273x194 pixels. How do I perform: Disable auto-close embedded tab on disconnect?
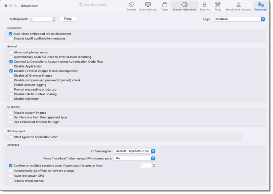[x=10, y=34]
